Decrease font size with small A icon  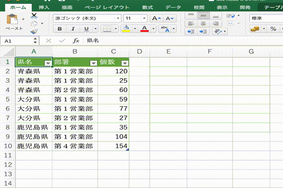click(x=169, y=18)
